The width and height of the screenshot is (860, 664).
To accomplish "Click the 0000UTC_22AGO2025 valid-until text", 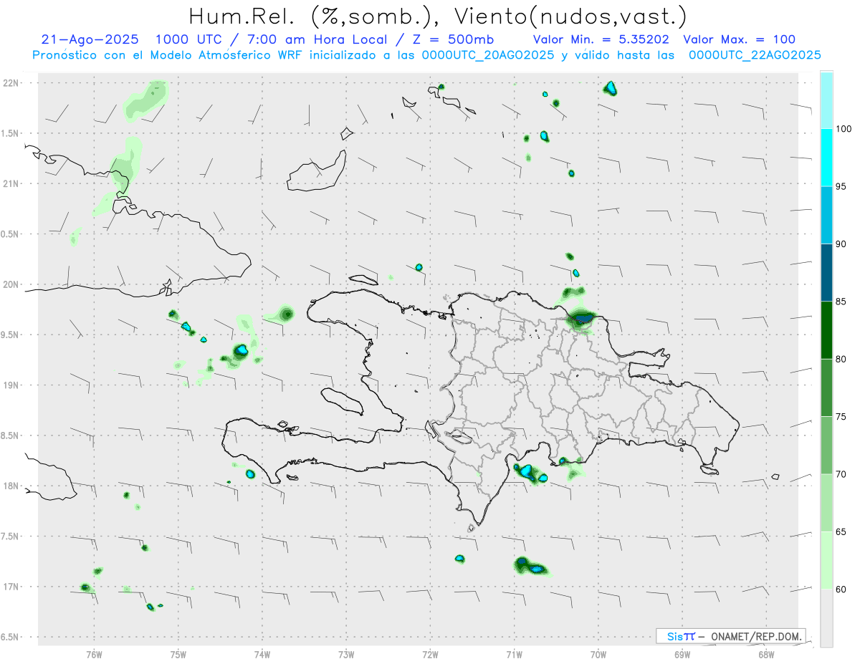I will [x=755, y=55].
